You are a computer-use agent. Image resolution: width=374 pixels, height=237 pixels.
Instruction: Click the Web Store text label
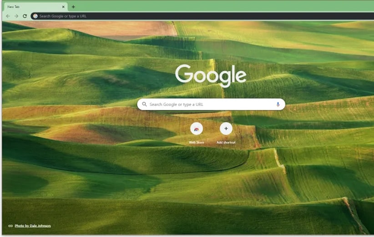point(197,143)
